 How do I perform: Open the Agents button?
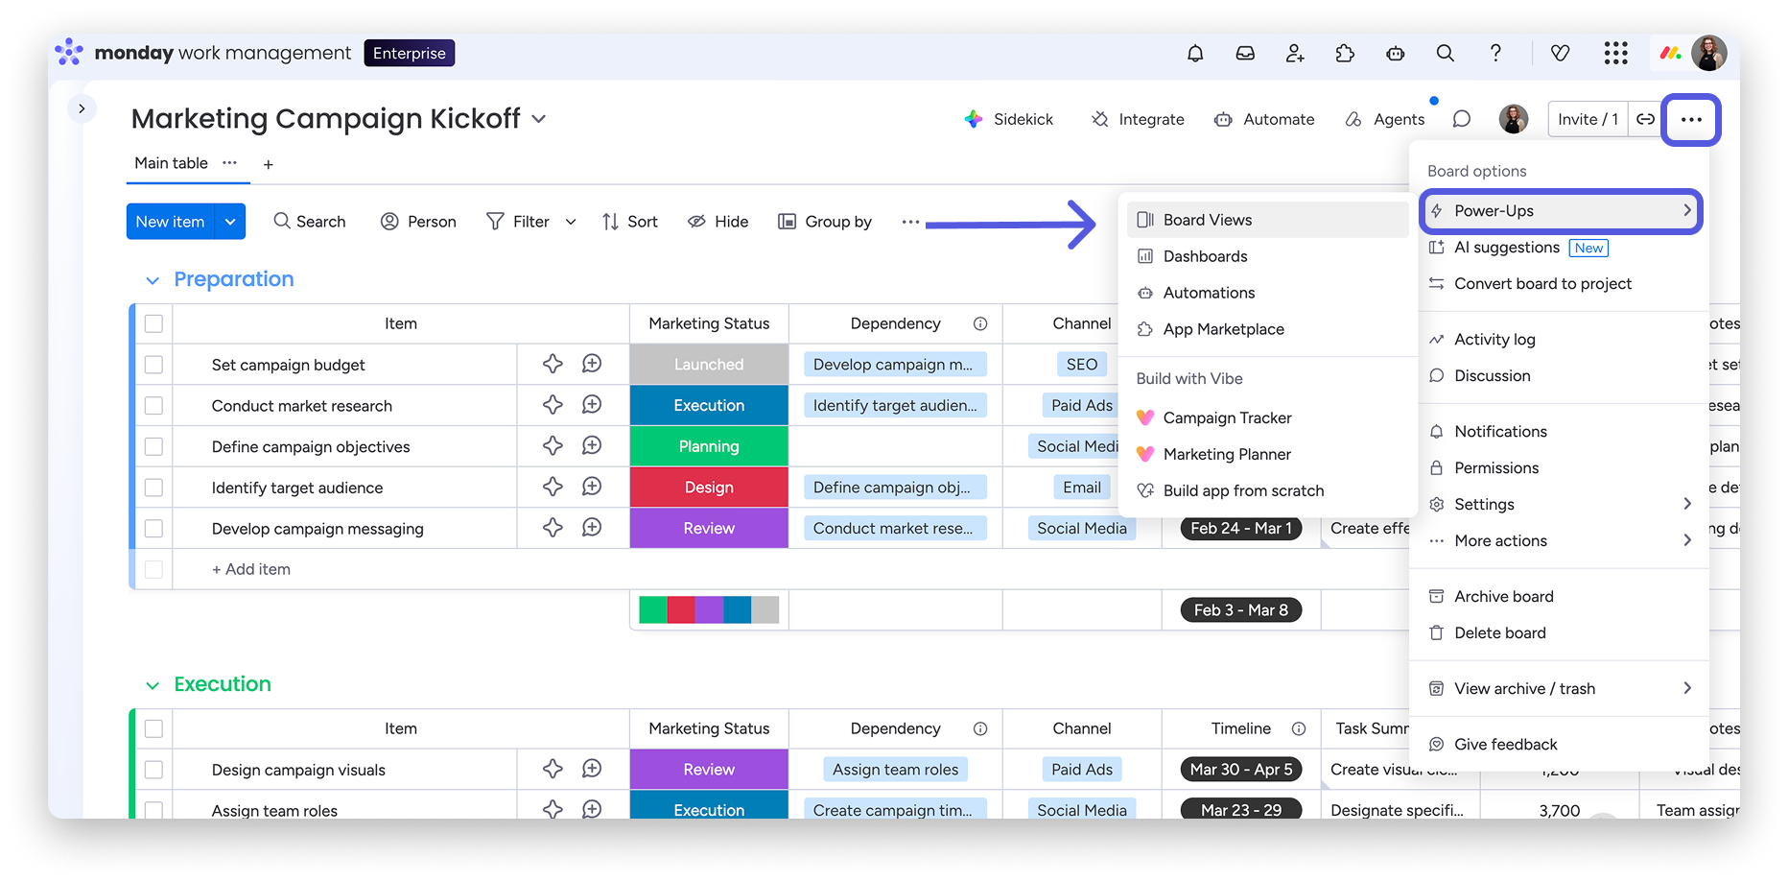coord(1385,119)
